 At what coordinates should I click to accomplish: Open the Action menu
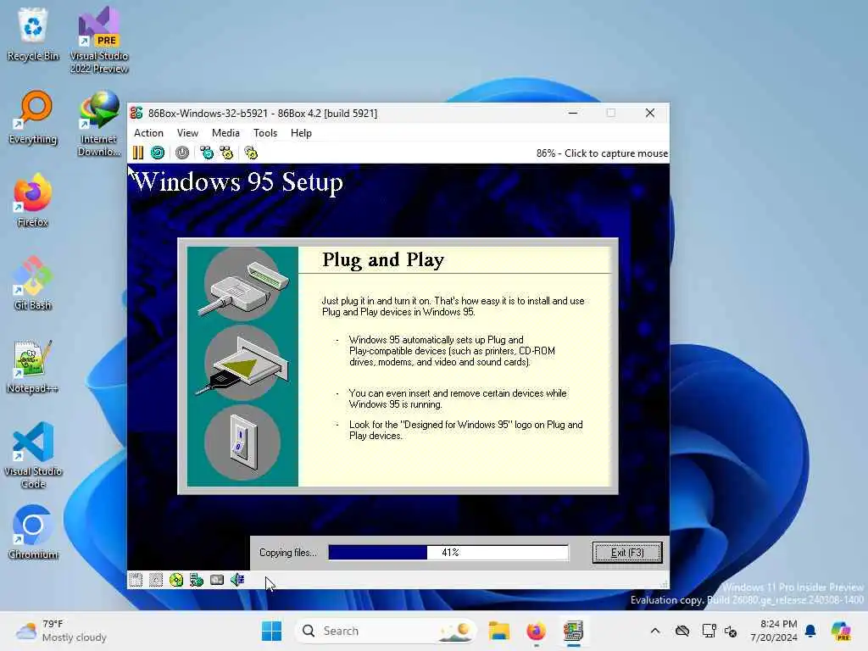(148, 133)
